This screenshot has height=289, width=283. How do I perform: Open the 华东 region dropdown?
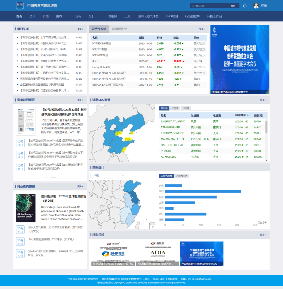point(108,176)
